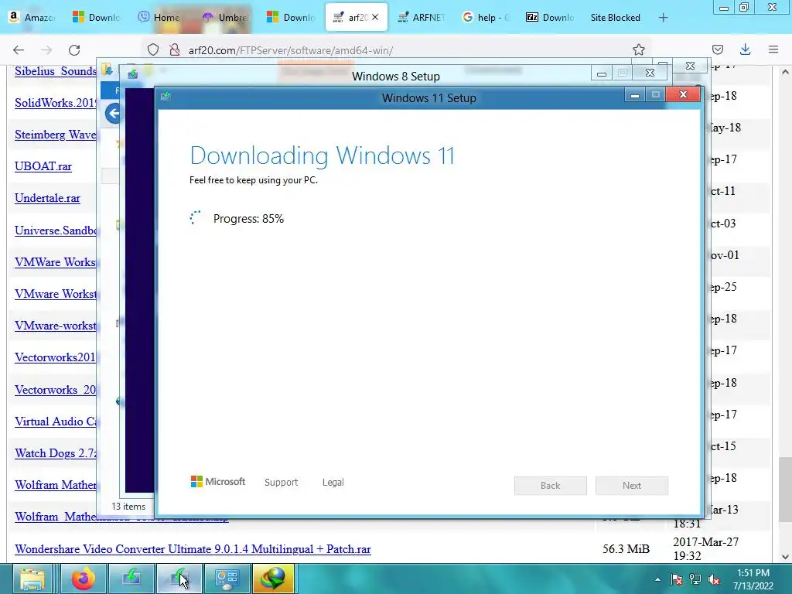Click the vertical scrollbar thumb
Image resolution: width=792 pixels, height=594 pixels.
785,489
